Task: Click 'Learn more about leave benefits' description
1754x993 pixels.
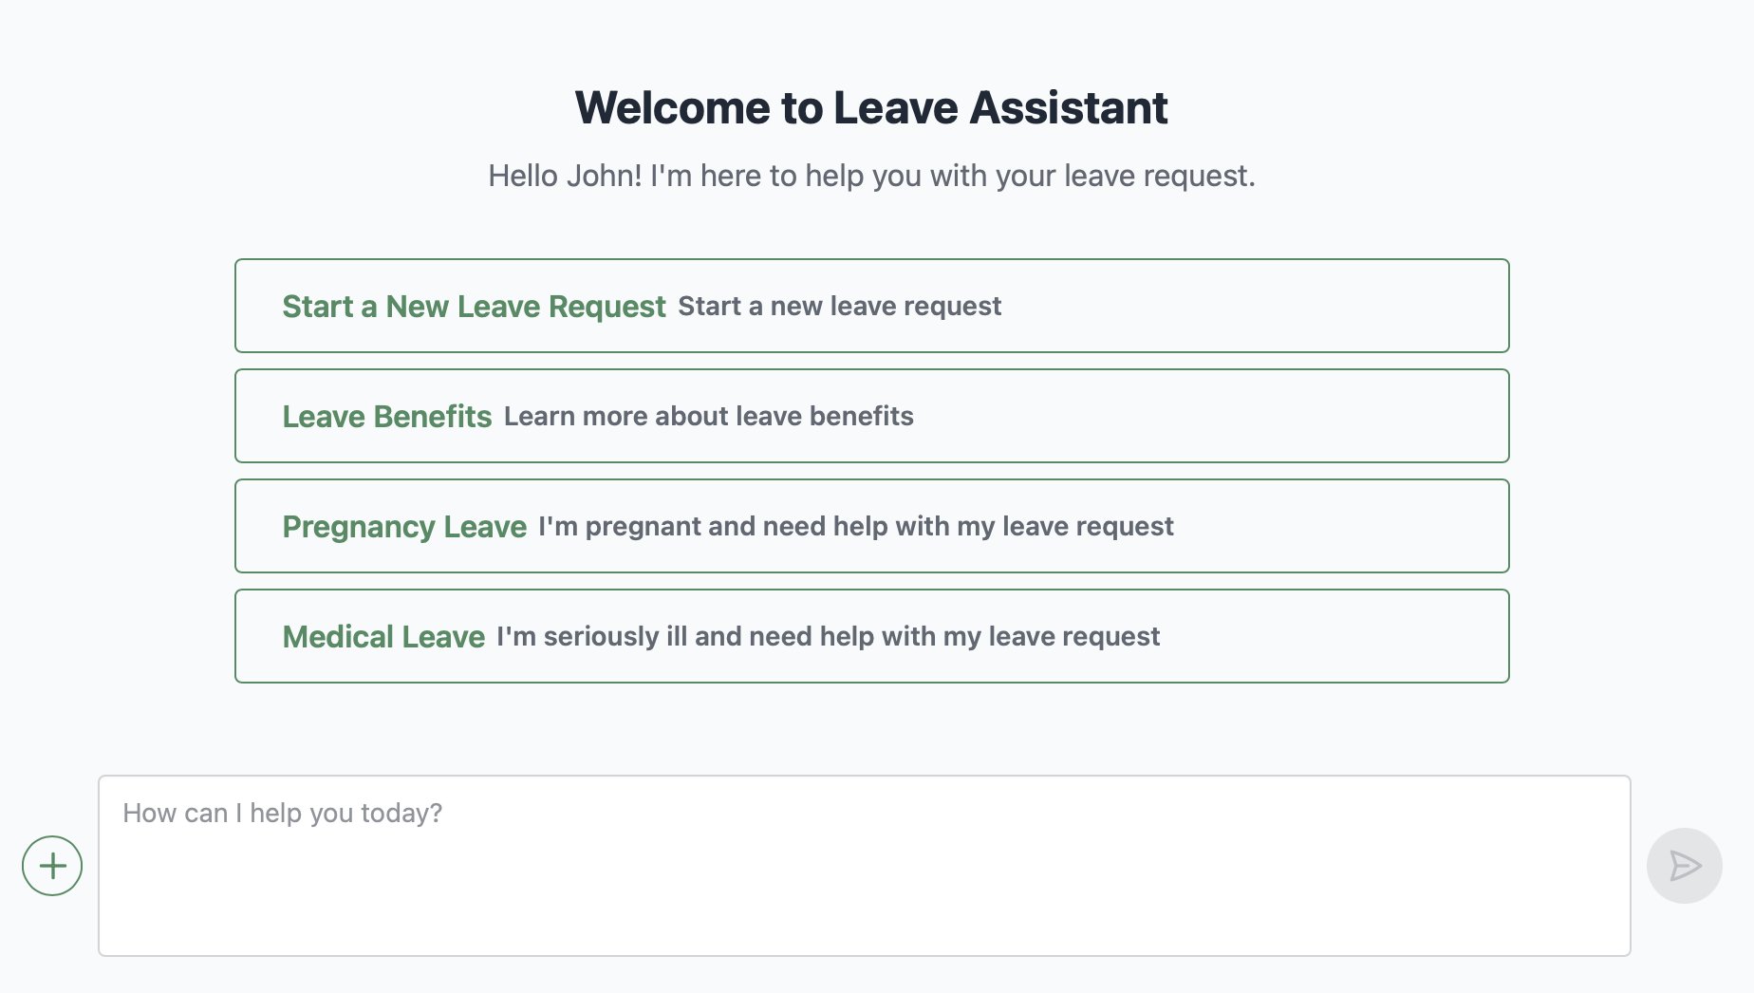Action: [x=708, y=417]
